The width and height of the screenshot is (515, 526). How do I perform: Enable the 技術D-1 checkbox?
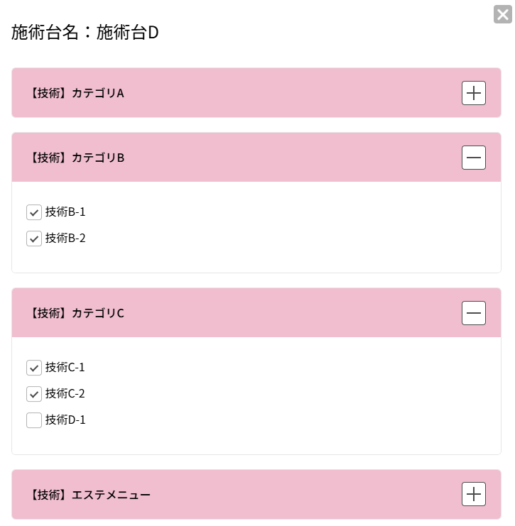coord(34,420)
